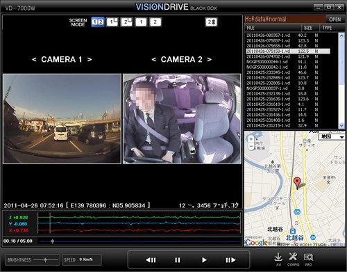This screenshot has width=347, height=272.
Task: Select file with size 42.8
Action: [288, 46]
